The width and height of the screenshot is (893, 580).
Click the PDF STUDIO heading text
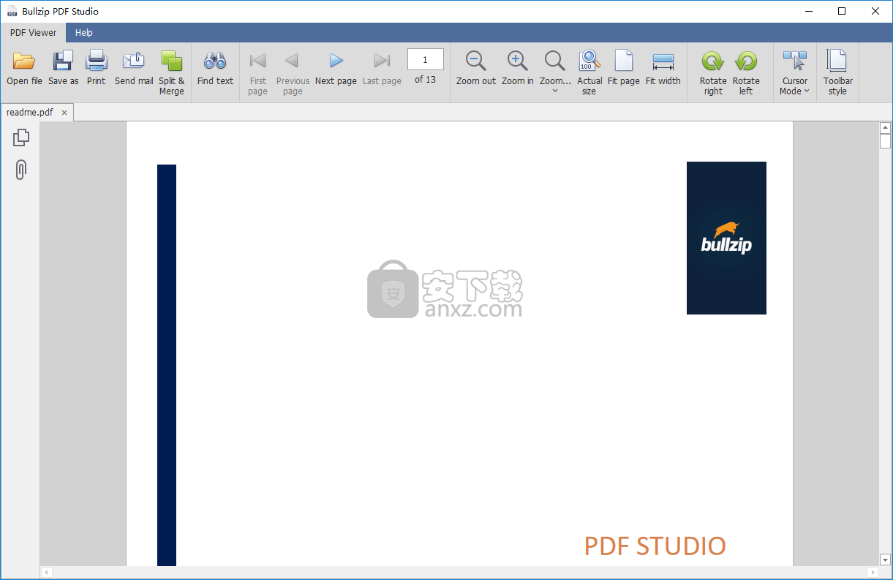coord(655,546)
